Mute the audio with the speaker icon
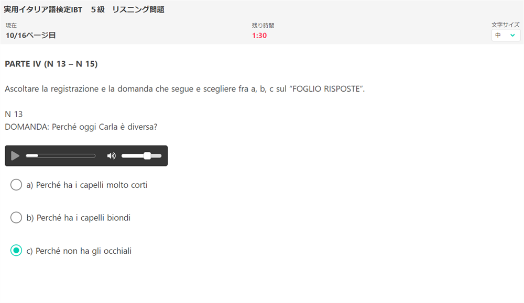This screenshot has height=303, width=524. point(111,156)
